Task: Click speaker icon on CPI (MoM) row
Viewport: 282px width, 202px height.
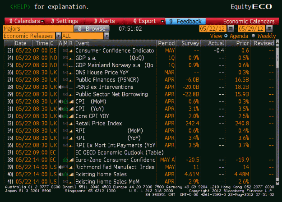Action: click(x=60, y=102)
